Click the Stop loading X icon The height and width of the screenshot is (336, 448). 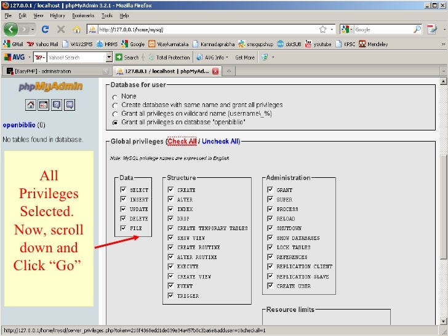pyautogui.click(x=61, y=29)
